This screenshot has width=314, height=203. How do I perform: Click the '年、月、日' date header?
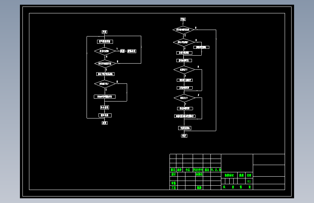coord(216,170)
